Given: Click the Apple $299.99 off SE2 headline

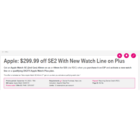Looking at the screenshot, I should 64,61.
